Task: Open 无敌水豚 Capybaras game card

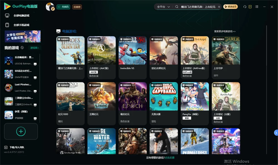Action: point(164,104)
